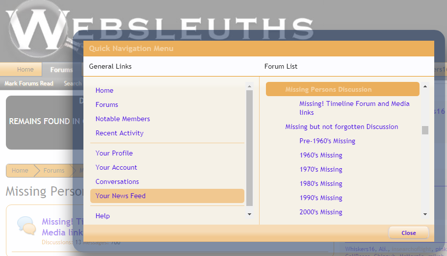
Task: Click the Close button in Quick Navigation
Action: tap(408, 233)
